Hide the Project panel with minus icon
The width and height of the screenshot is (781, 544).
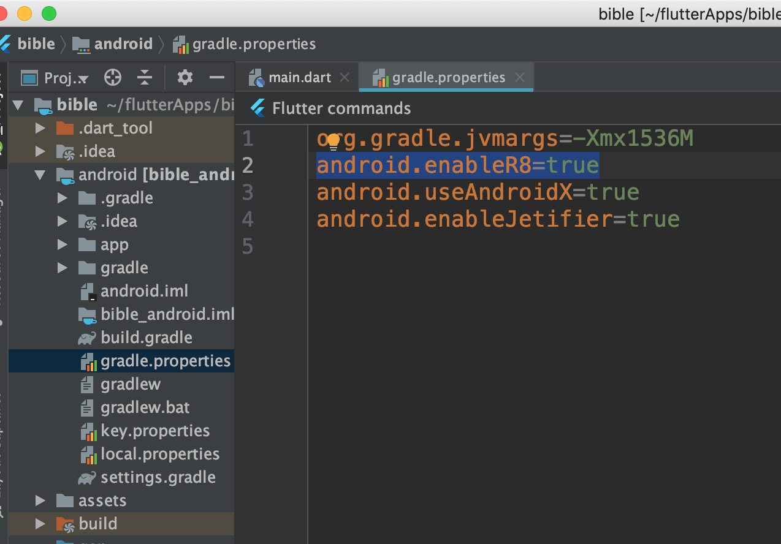pos(216,77)
